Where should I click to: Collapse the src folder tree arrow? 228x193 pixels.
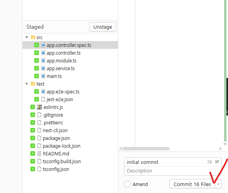[26, 37]
